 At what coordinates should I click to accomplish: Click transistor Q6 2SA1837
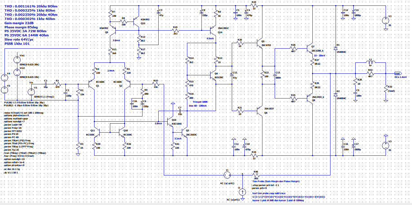(x=260, y=111)
